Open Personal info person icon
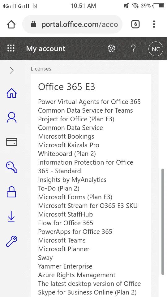Image resolution: width=167 pixels, height=297 pixels. click(x=11, y=118)
